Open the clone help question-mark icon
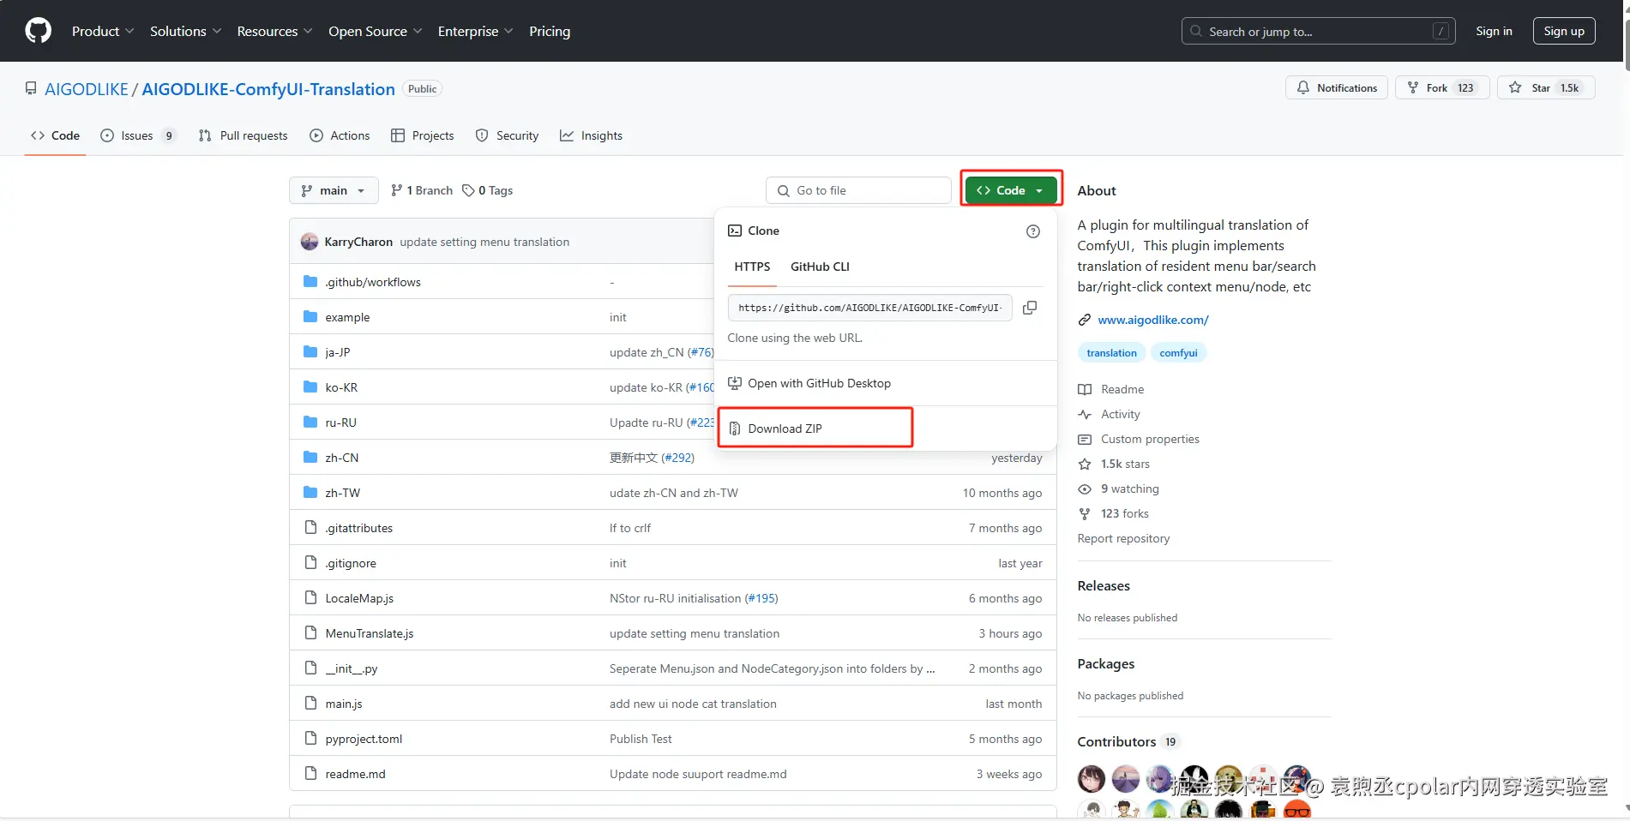The height and width of the screenshot is (821, 1630). tap(1033, 231)
